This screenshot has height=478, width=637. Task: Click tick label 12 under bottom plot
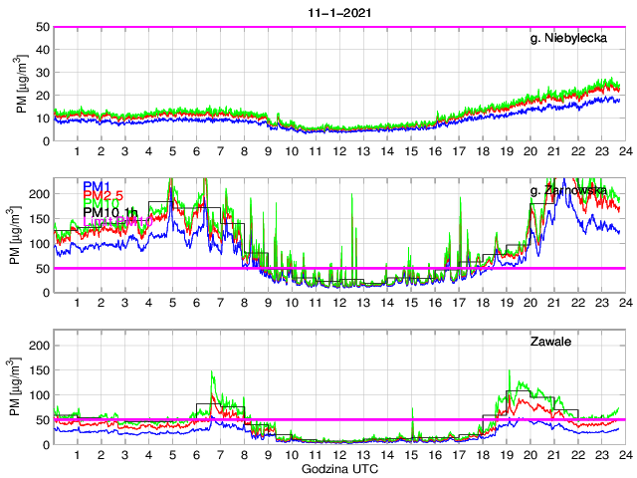point(338,455)
